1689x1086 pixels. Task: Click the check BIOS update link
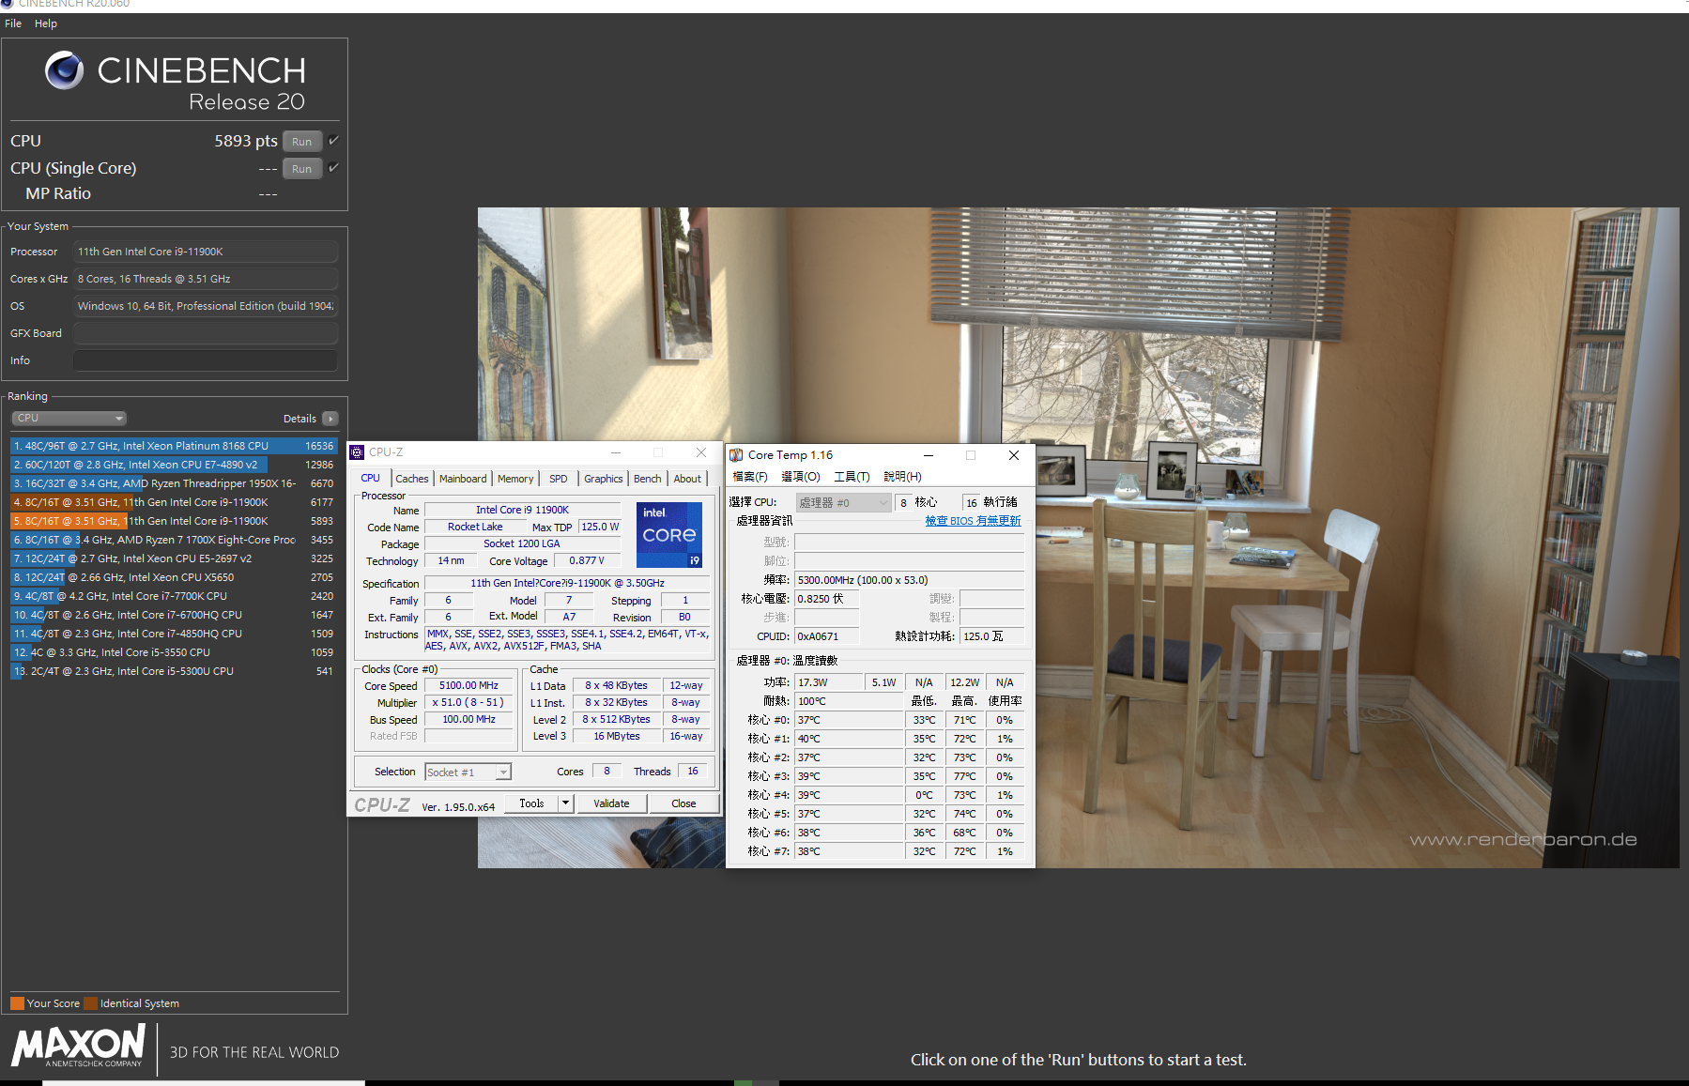pos(973,521)
